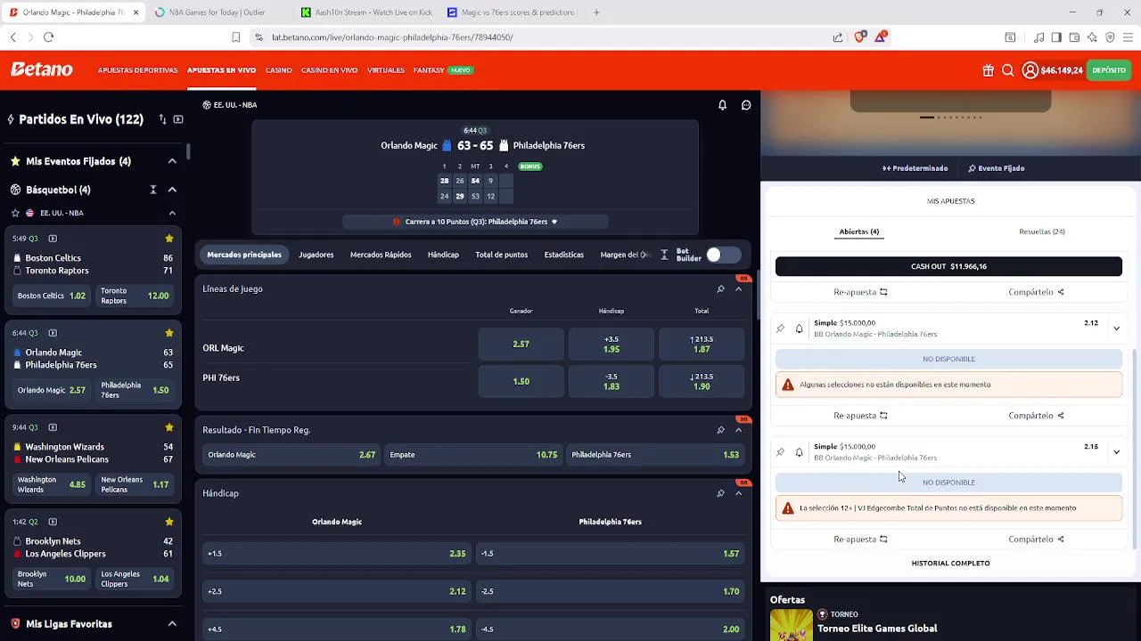
Task: Unfavorite Washington Wizards game star
Action: point(168,427)
